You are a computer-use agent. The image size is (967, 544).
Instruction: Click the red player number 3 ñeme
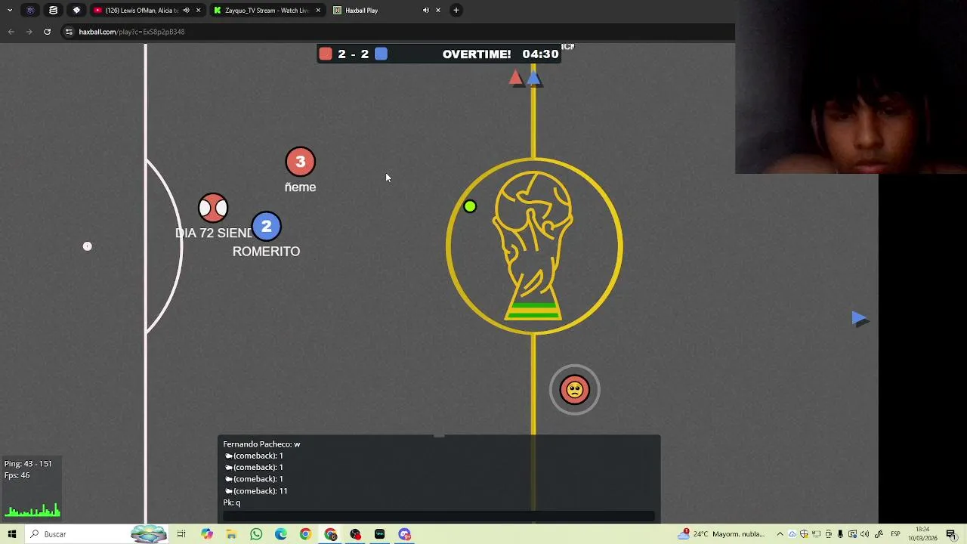click(300, 162)
